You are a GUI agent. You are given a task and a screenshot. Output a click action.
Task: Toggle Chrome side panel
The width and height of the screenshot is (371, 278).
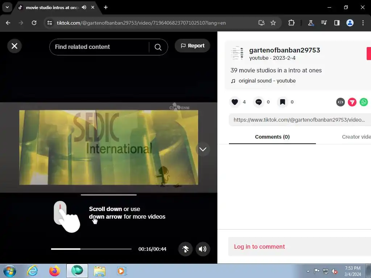pos(337,23)
